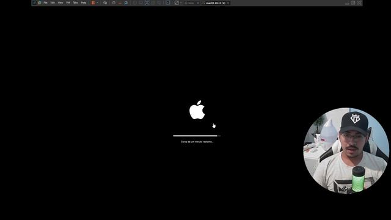Click the installation progress bar
Image resolution: width=391 pixels, height=220 pixels.
click(x=197, y=136)
